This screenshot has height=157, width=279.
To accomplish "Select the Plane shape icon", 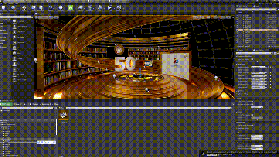I will [x=14, y=69].
